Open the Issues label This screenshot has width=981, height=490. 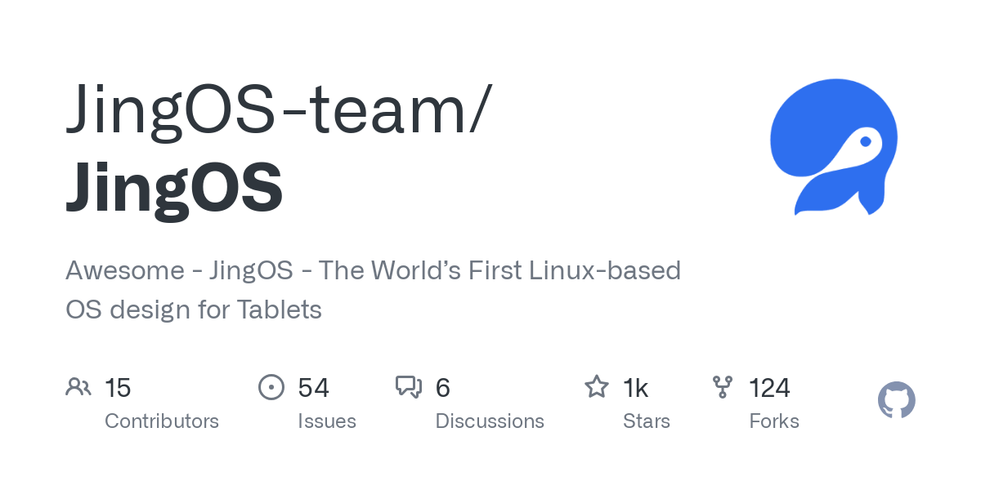(x=327, y=421)
